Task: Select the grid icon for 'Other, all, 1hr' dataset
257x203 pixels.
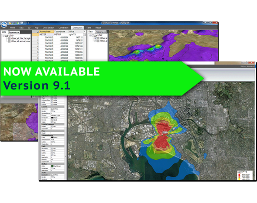Action: (9, 39)
